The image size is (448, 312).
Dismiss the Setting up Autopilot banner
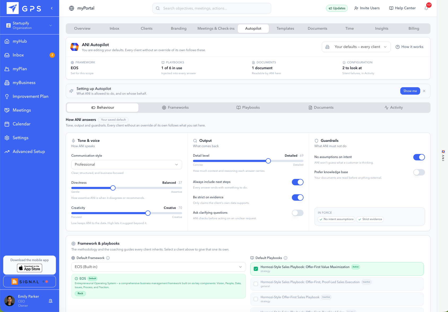[x=424, y=91]
